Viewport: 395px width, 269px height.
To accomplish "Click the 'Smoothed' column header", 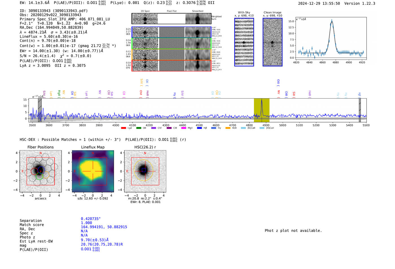I will tap(197, 11).
